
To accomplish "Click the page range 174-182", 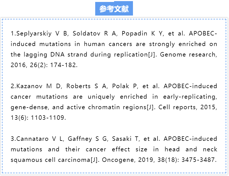I will [x=63, y=65].
